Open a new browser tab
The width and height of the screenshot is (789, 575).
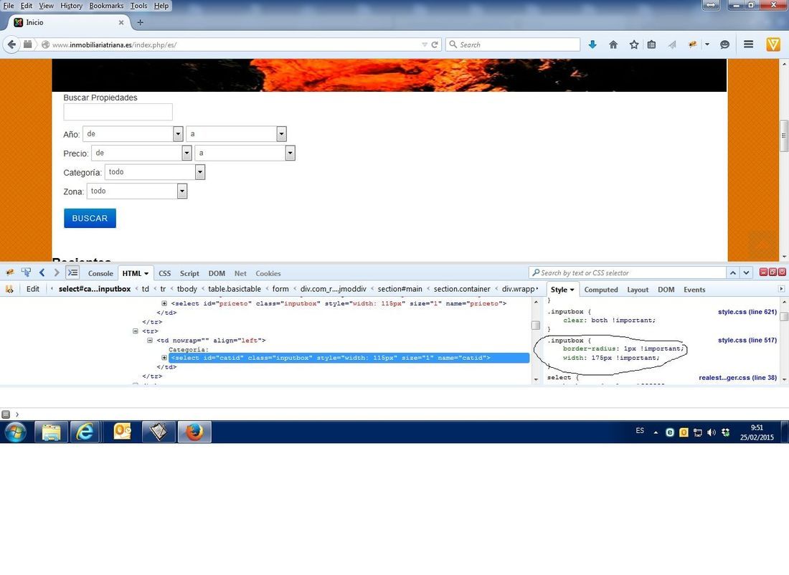[x=140, y=22]
